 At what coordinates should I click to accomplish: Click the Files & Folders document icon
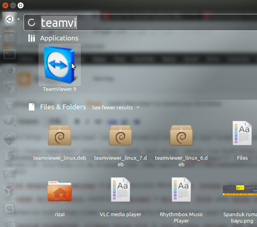coord(32,107)
